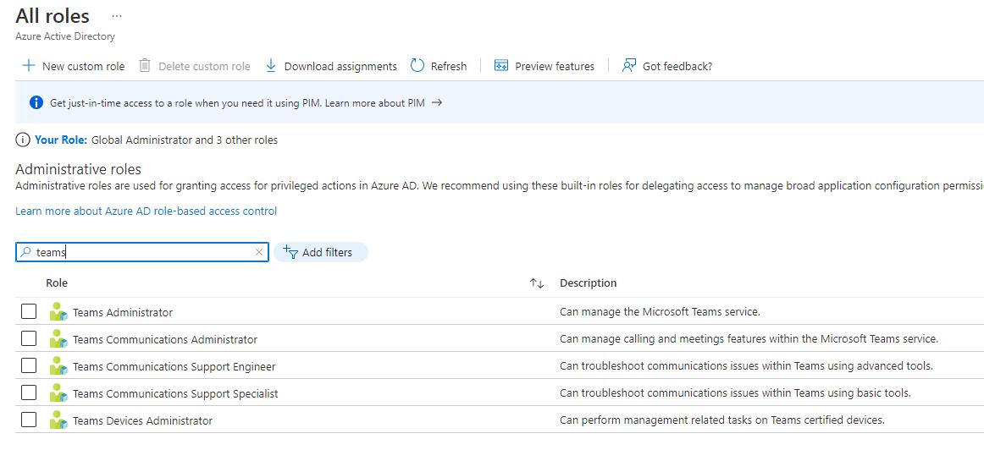The image size is (984, 450).
Task: Clear the search text with X icon
Action: (x=258, y=252)
